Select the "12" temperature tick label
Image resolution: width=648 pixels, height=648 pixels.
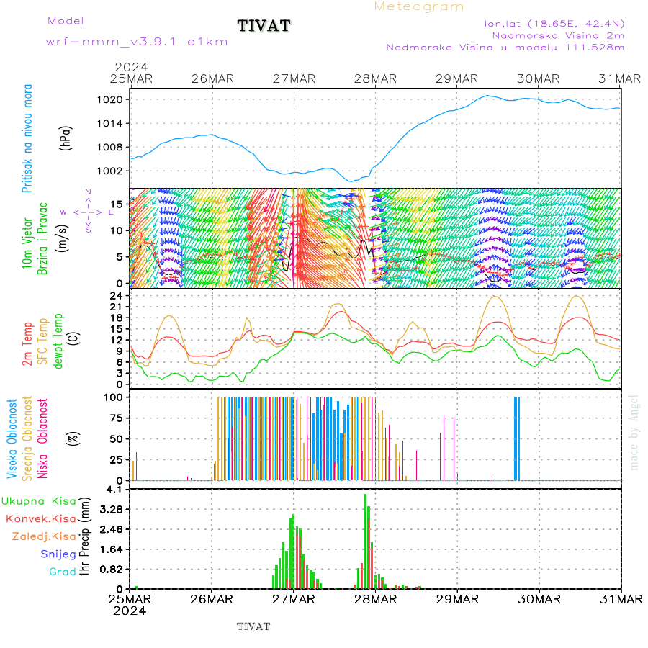click(x=117, y=340)
